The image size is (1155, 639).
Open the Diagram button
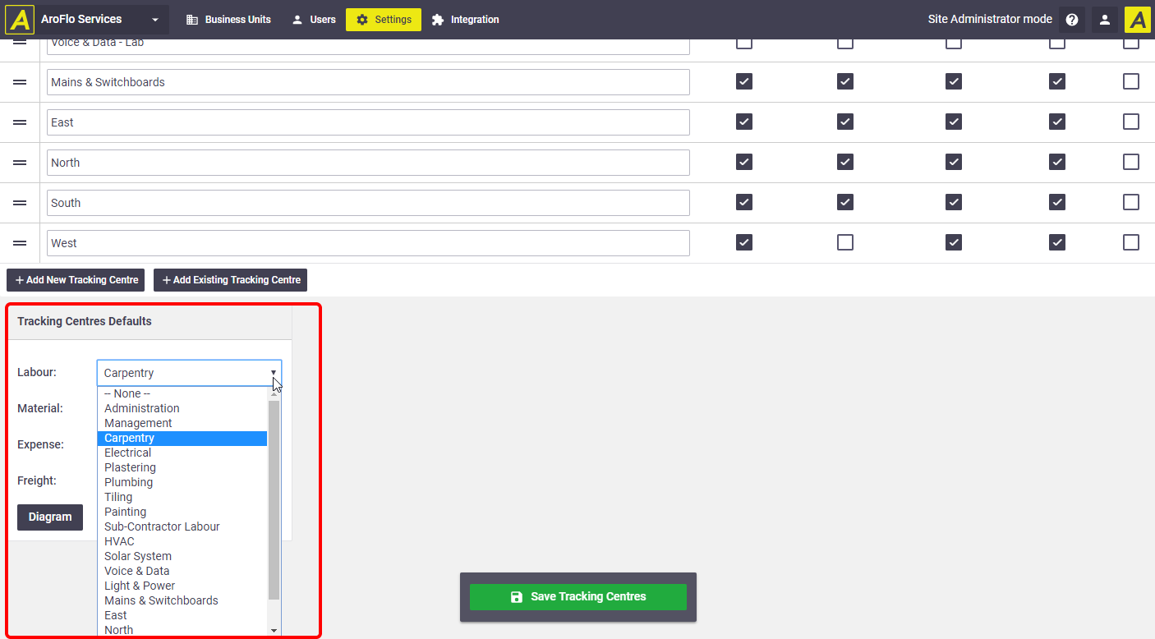click(x=50, y=517)
